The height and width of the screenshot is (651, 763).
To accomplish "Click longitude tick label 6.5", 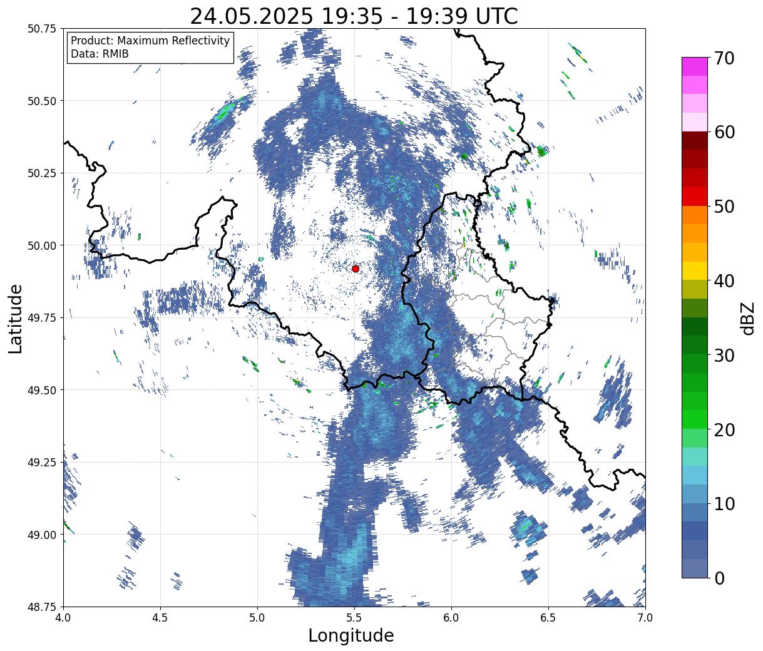I will pyautogui.click(x=548, y=617).
